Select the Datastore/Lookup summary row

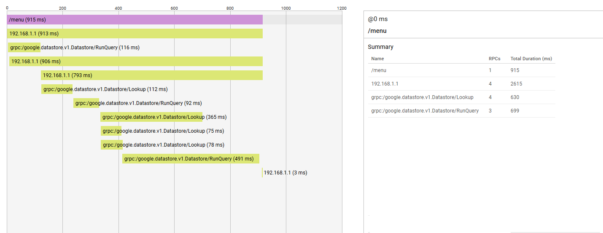click(x=461, y=97)
